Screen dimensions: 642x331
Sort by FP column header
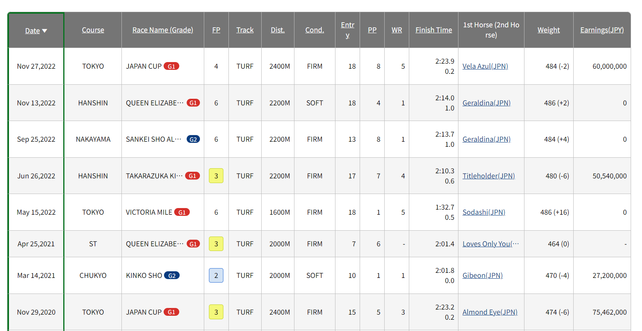tap(216, 30)
